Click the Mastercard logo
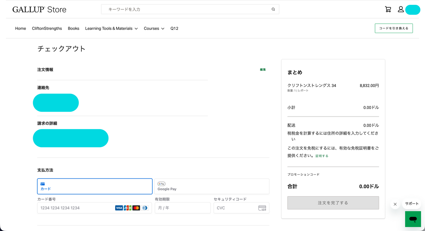Viewport: 425px width, 231px height. (x=136, y=208)
